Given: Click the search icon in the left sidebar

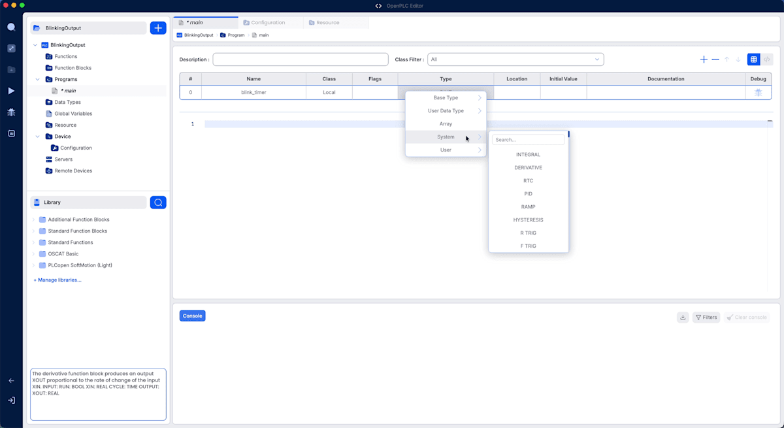Looking at the screenshot, I should point(11,27).
